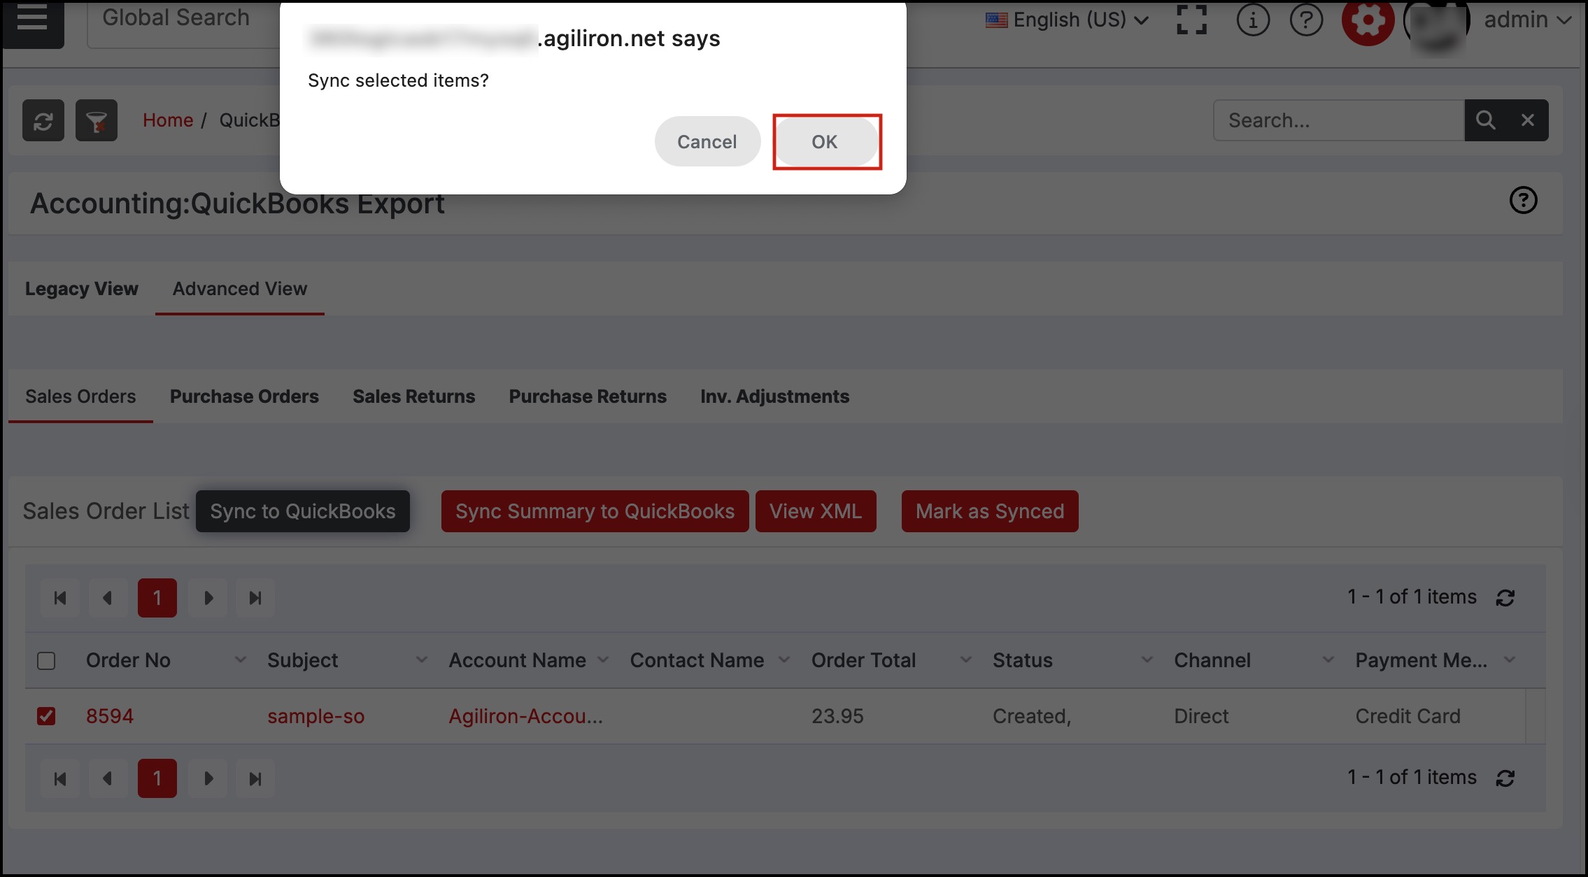Image resolution: width=1588 pixels, height=877 pixels.
Task: Open page help icon near title
Action: [x=1523, y=201]
